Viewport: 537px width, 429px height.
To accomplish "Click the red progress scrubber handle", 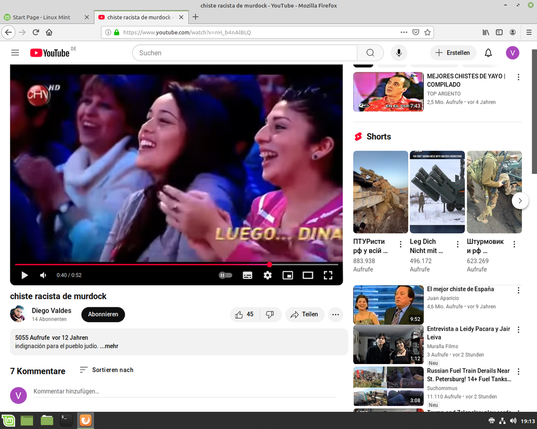I will [x=270, y=264].
